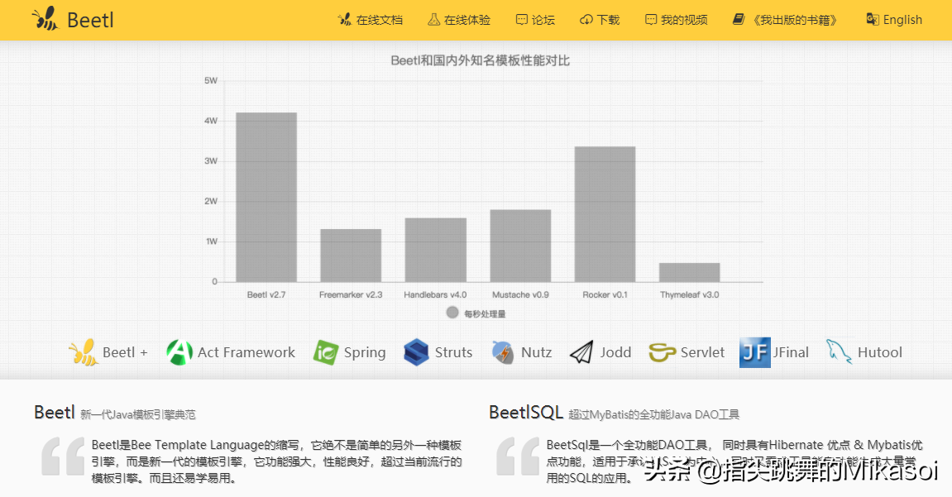Viewport: 952px width, 497px height.
Task: Click the Beetl v2.7 bar in chart
Action: [x=266, y=197]
